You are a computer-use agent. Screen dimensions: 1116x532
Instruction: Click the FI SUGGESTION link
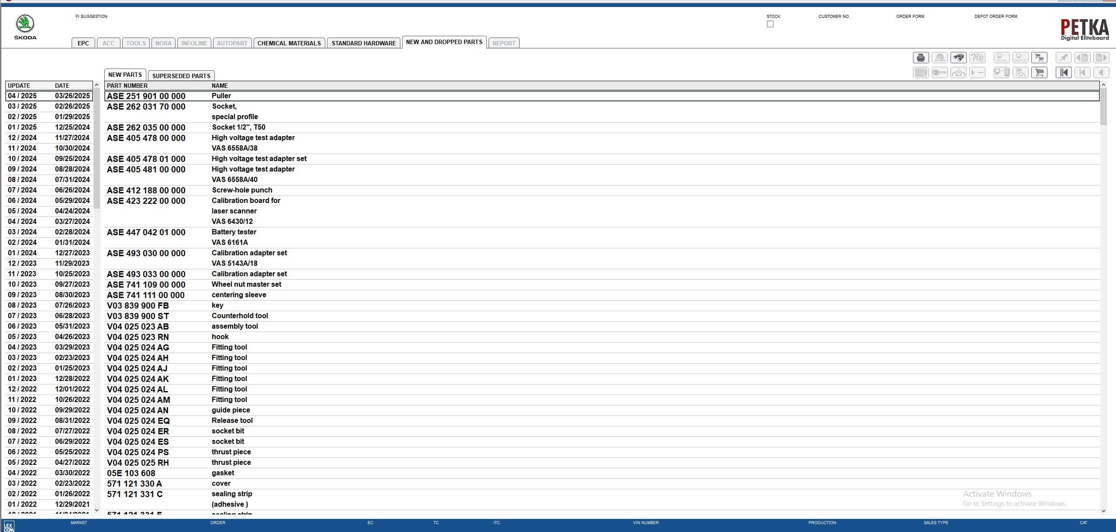click(x=91, y=16)
